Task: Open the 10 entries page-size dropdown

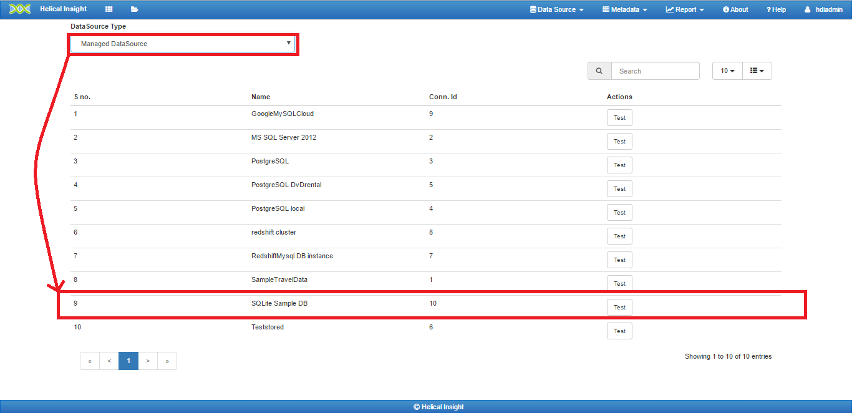Action: coord(727,71)
